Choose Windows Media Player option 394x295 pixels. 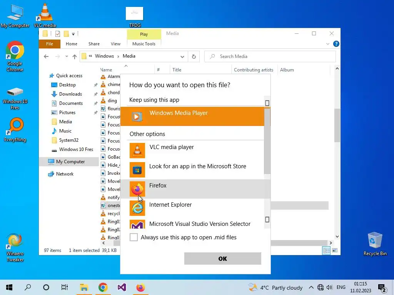coord(192,116)
